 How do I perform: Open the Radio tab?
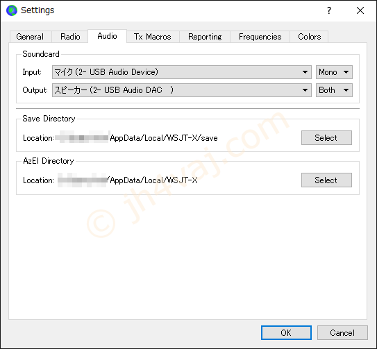pyautogui.click(x=70, y=37)
